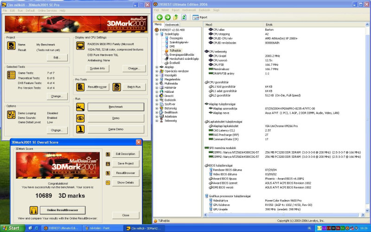Click the Batch Run icon in Pro Tools
371x232 pixels.
click(117, 87)
